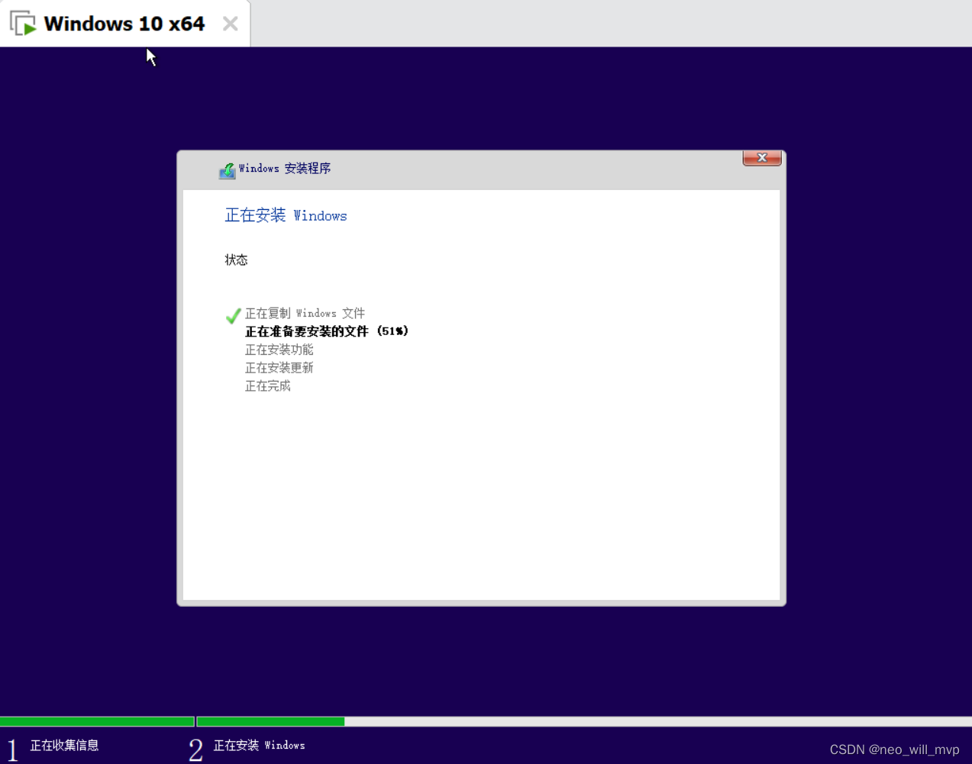Click the VM running icon in tab
972x764 pixels.
(x=23, y=24)
